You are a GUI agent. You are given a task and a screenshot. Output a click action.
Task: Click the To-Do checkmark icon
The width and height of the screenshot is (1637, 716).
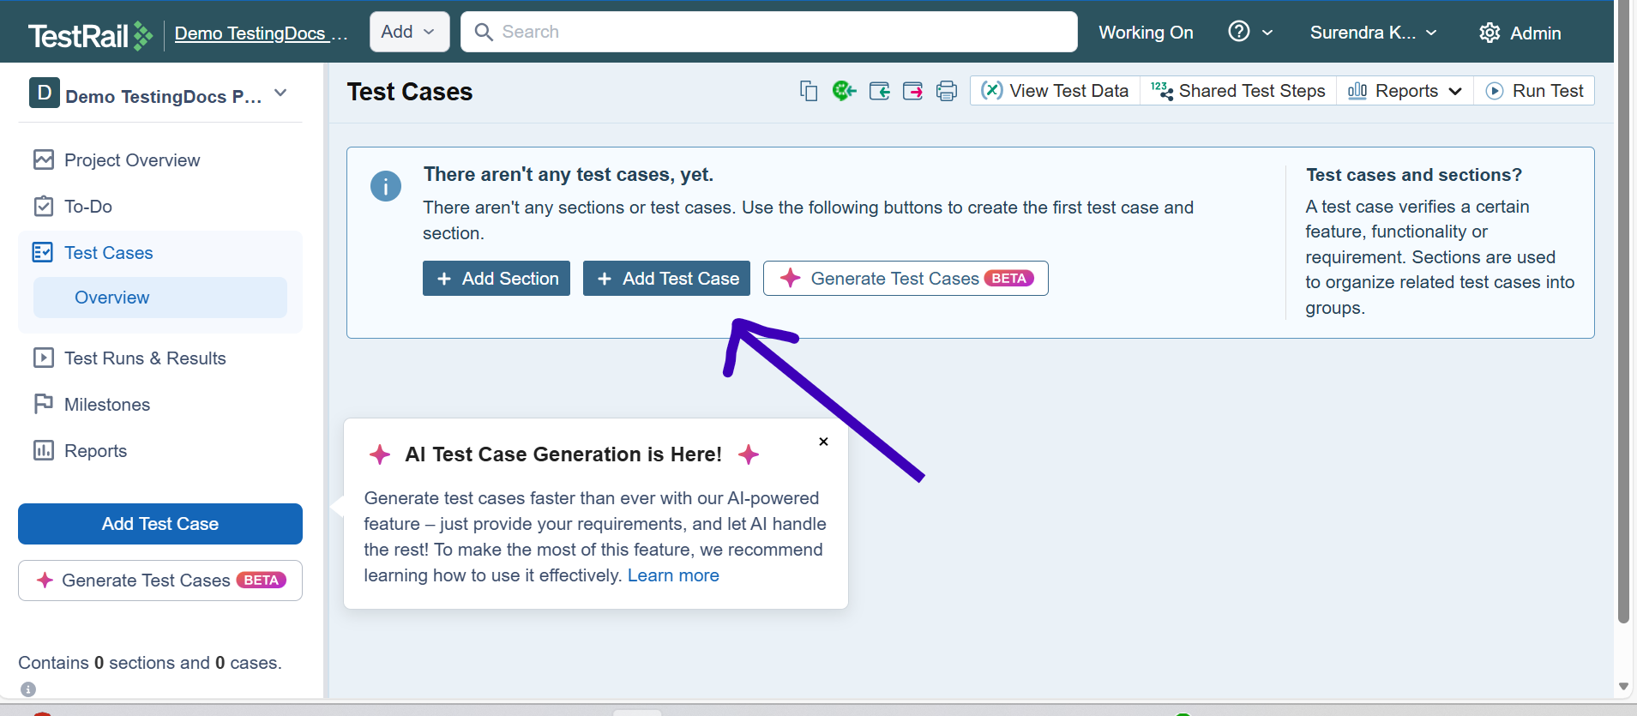pos(44,206)
